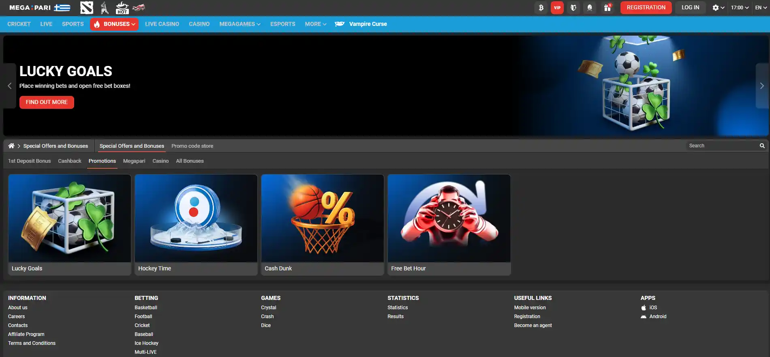Go to LIVE CASINO in navigation
Screen dimensions: 770x357
pyautogui.click(x=162, y=24)
